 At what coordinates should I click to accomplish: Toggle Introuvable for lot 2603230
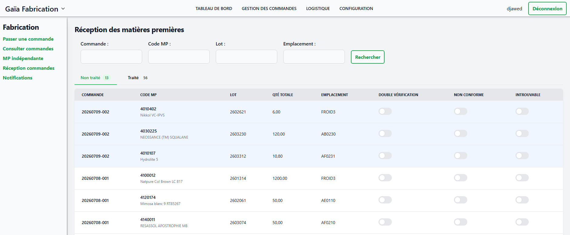click(x=522, y=133)
